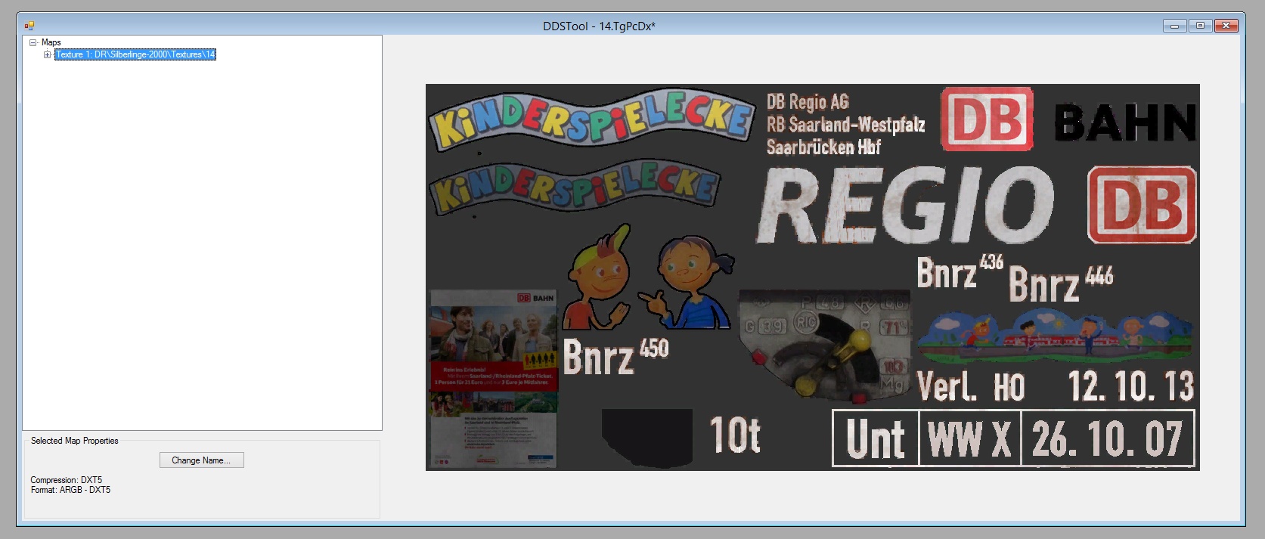The height and width of the screenshot is (539, 1265).
Task: Collapse the Maps tree root node
Action: [33, 43]
